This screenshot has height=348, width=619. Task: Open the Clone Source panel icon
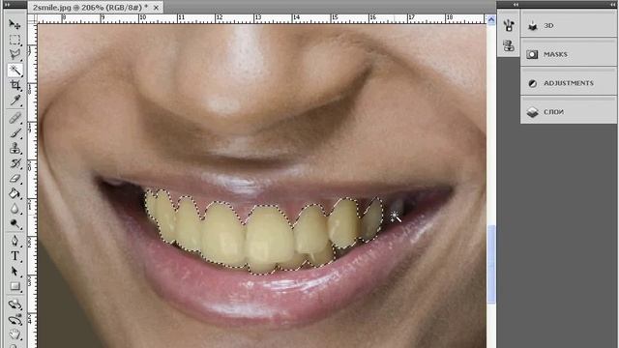pyautogui.click(x=509, y=45)
